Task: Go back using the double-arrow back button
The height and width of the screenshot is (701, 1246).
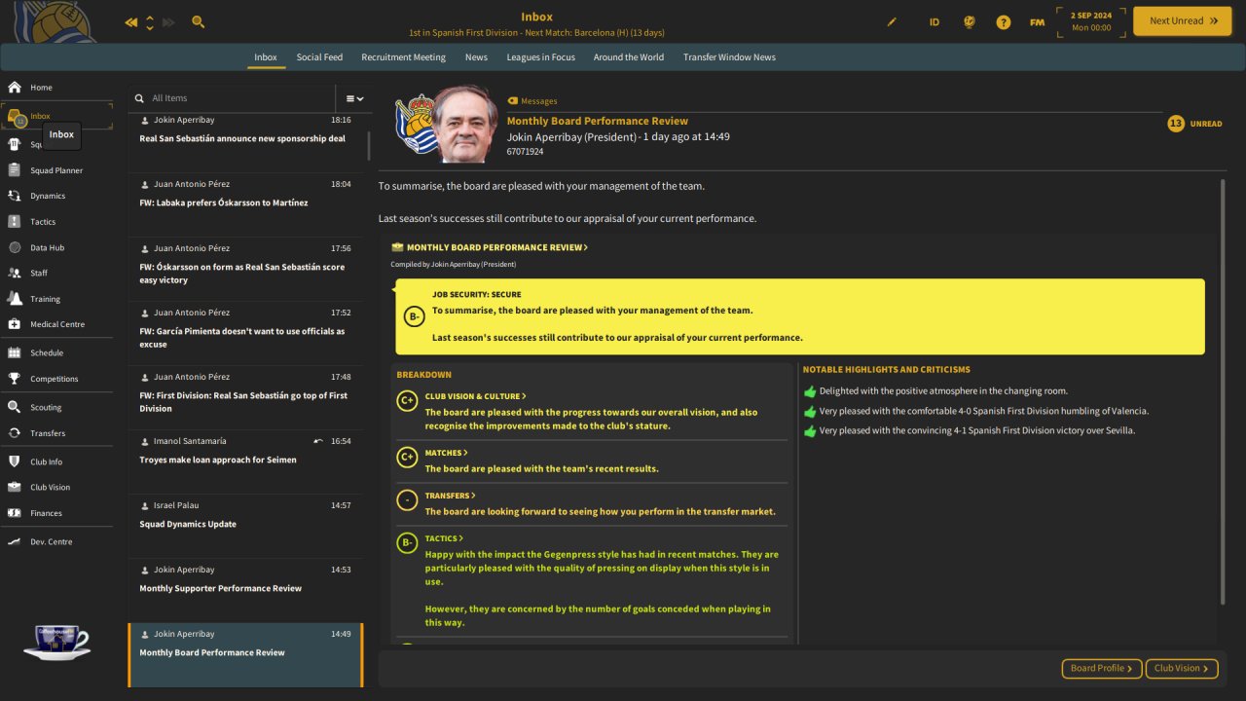Action: (131, 21)
